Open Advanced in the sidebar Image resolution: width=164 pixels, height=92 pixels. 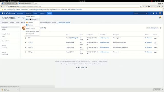click(x=4, y=48)
